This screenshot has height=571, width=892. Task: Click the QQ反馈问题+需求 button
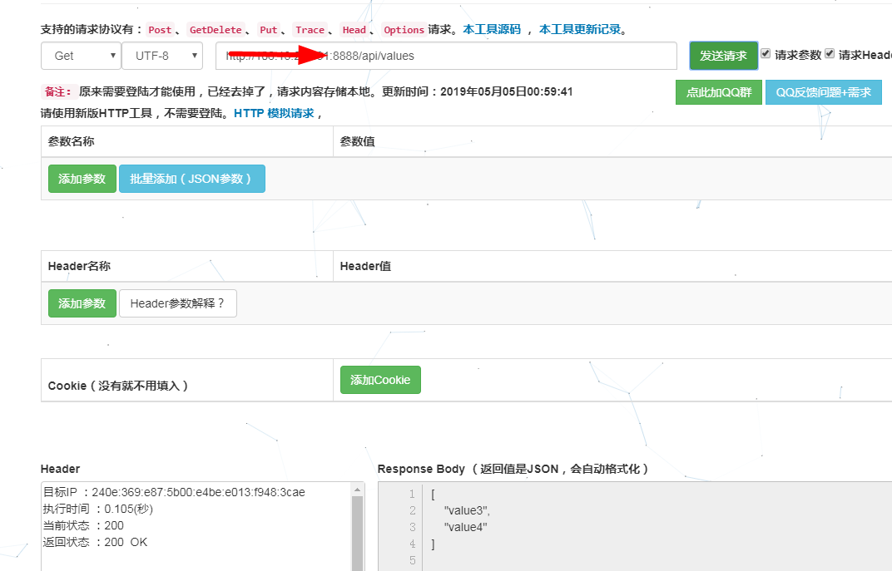[823, 92]
